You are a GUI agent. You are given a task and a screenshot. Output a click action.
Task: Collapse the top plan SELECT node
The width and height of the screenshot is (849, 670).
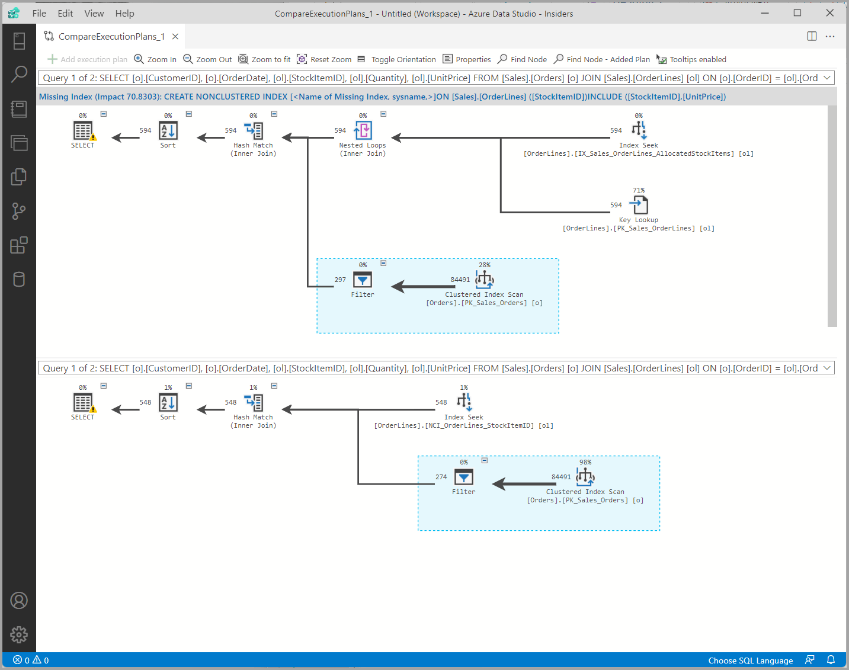pos(104,114)
